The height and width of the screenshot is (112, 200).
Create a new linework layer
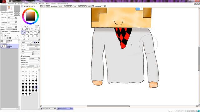tap(5, 35)
